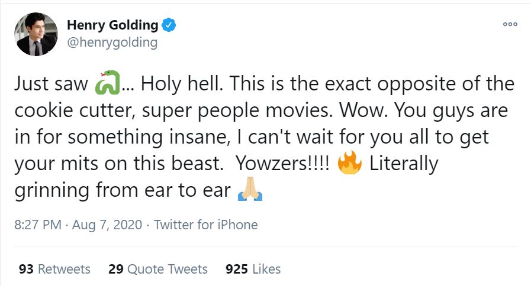This screenshot has width=531, height=286.
Task: Click the text "grinning from ear to ear"
Action: pos(121,191)
